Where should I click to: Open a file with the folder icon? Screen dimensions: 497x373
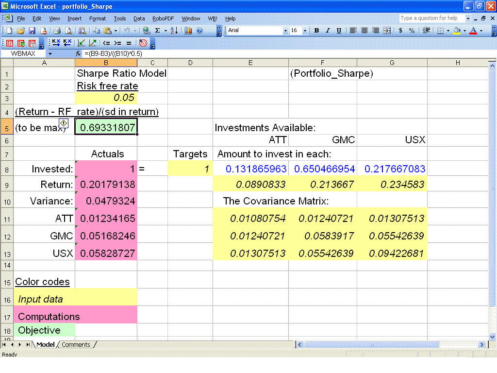(21, 31)
